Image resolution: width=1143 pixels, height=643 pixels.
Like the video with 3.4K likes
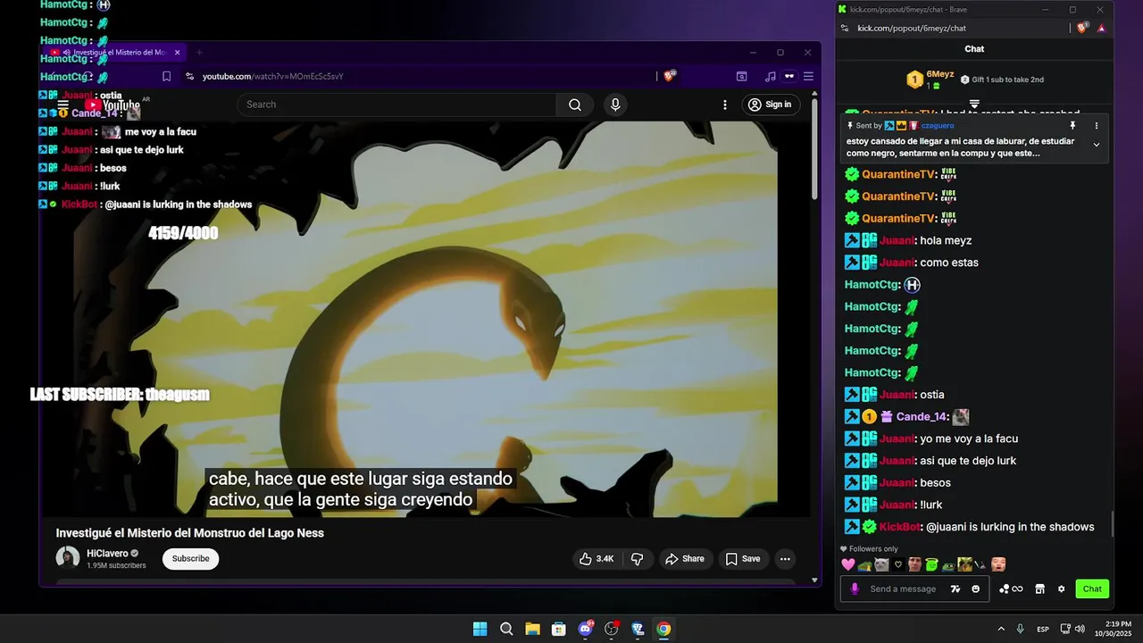point(597,559)
